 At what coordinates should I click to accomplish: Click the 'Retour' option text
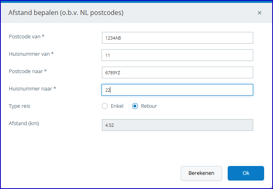(x=149, y=106)
